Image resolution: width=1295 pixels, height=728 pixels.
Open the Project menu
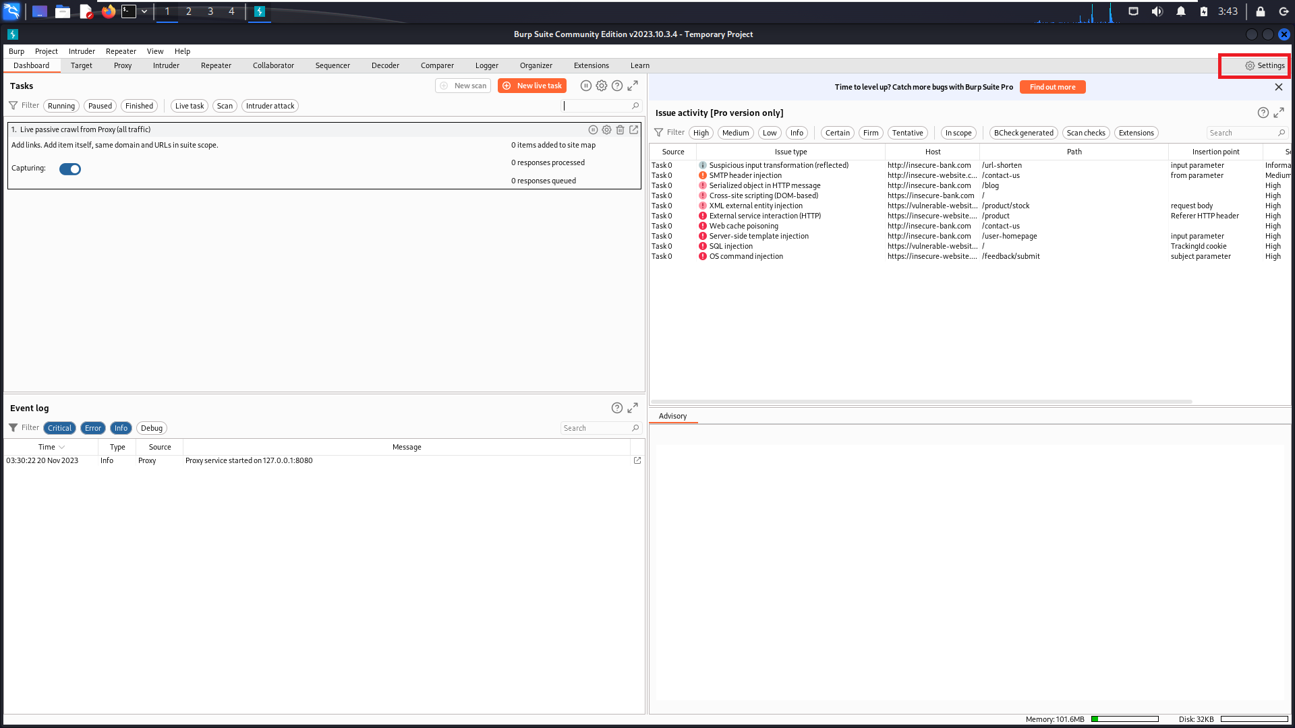click(x=46, y=51)
